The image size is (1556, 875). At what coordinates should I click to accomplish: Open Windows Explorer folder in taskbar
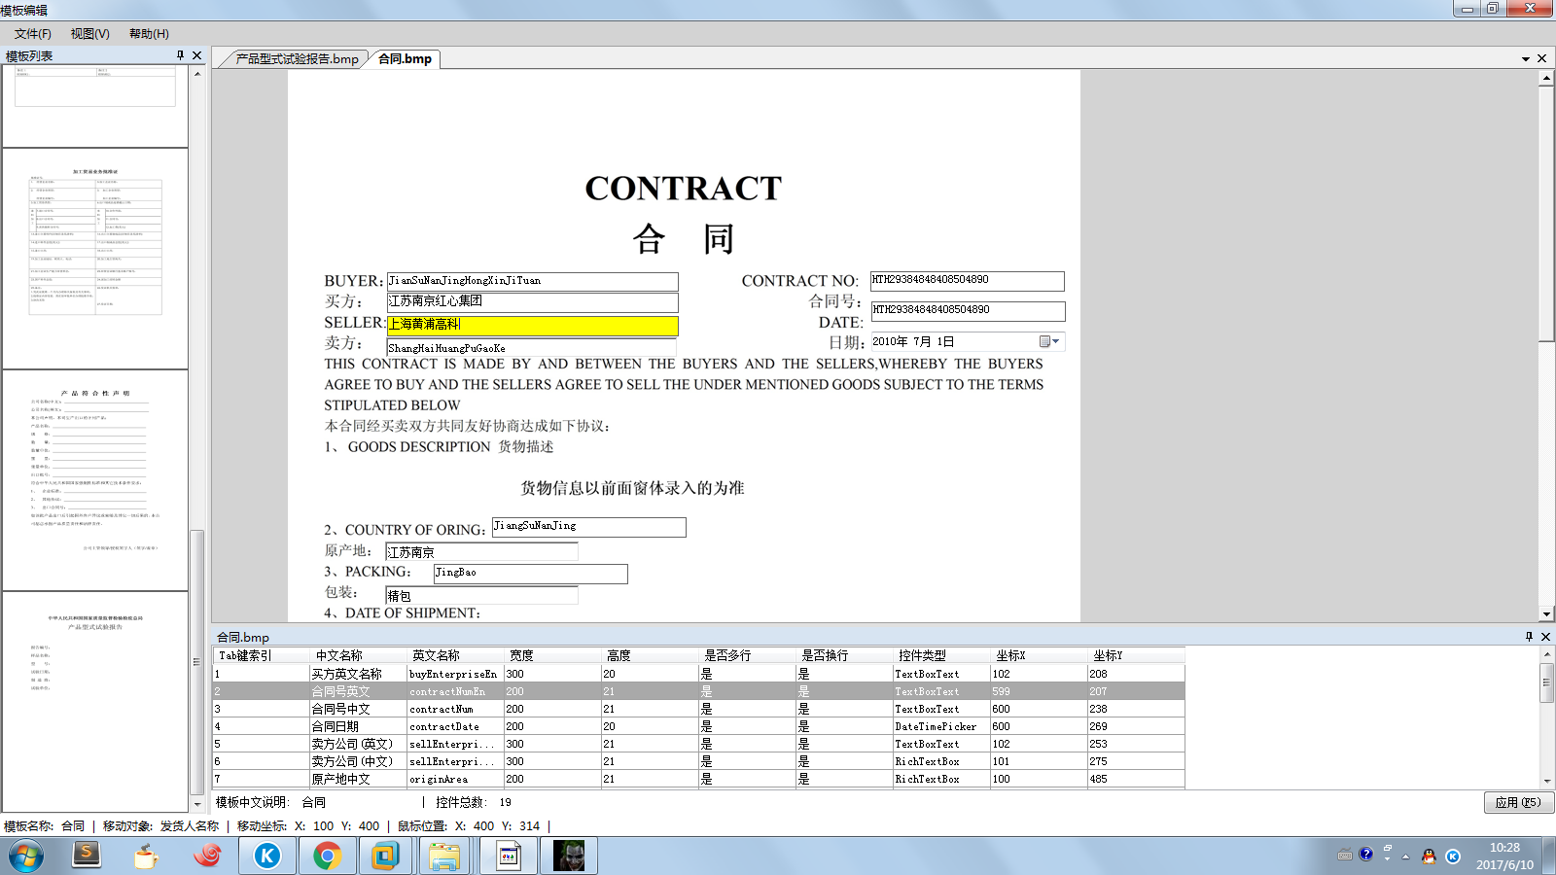444,856
